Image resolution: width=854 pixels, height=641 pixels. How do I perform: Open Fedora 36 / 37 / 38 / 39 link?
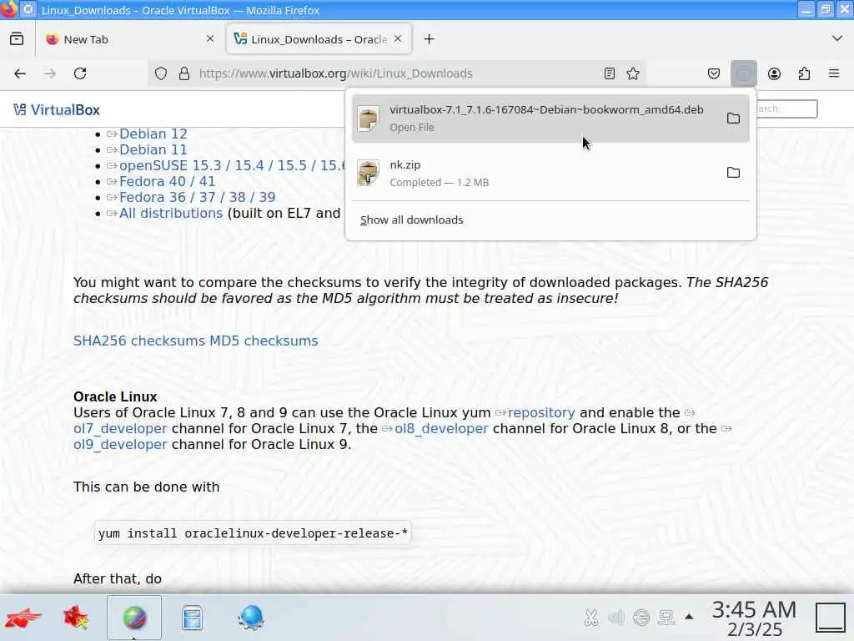[x=197, y=197]
